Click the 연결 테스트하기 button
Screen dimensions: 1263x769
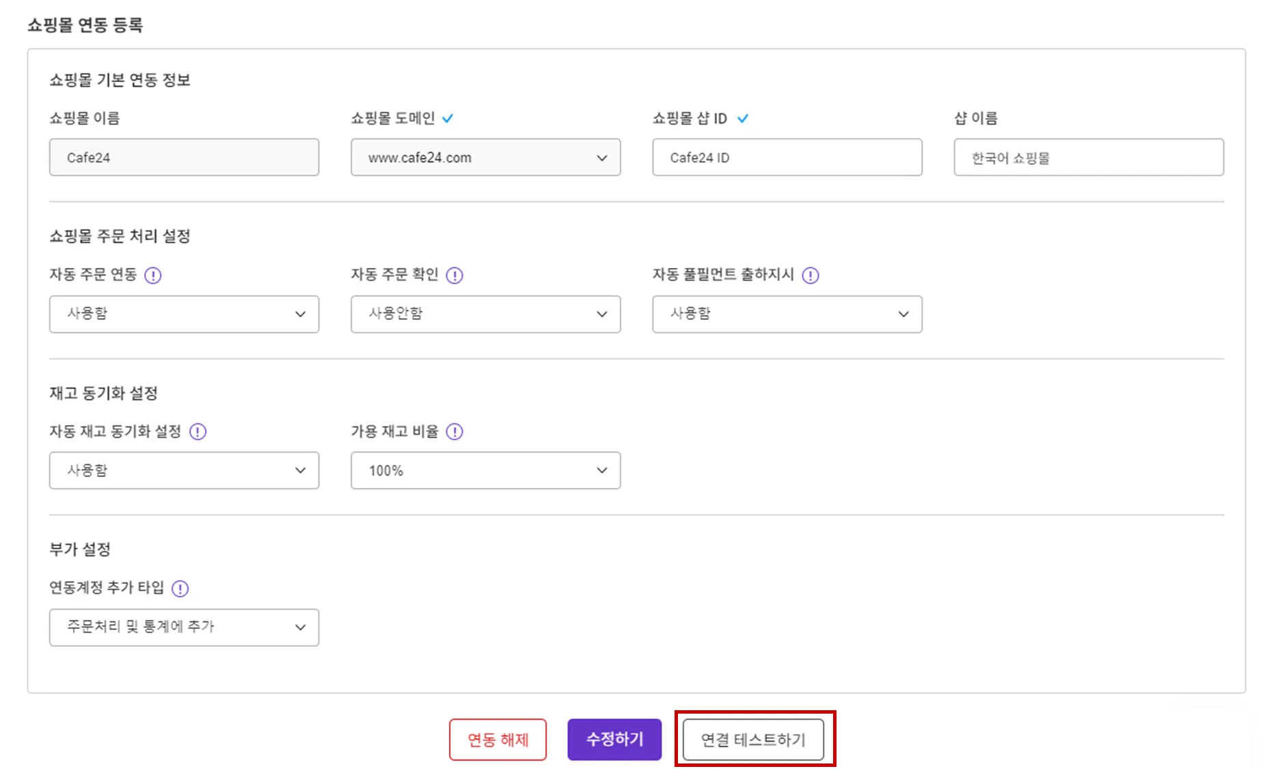[x=753, y=740]
